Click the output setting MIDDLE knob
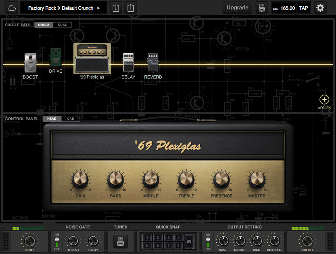Screen dimensions: 336x254 click(x=240, y=241)
